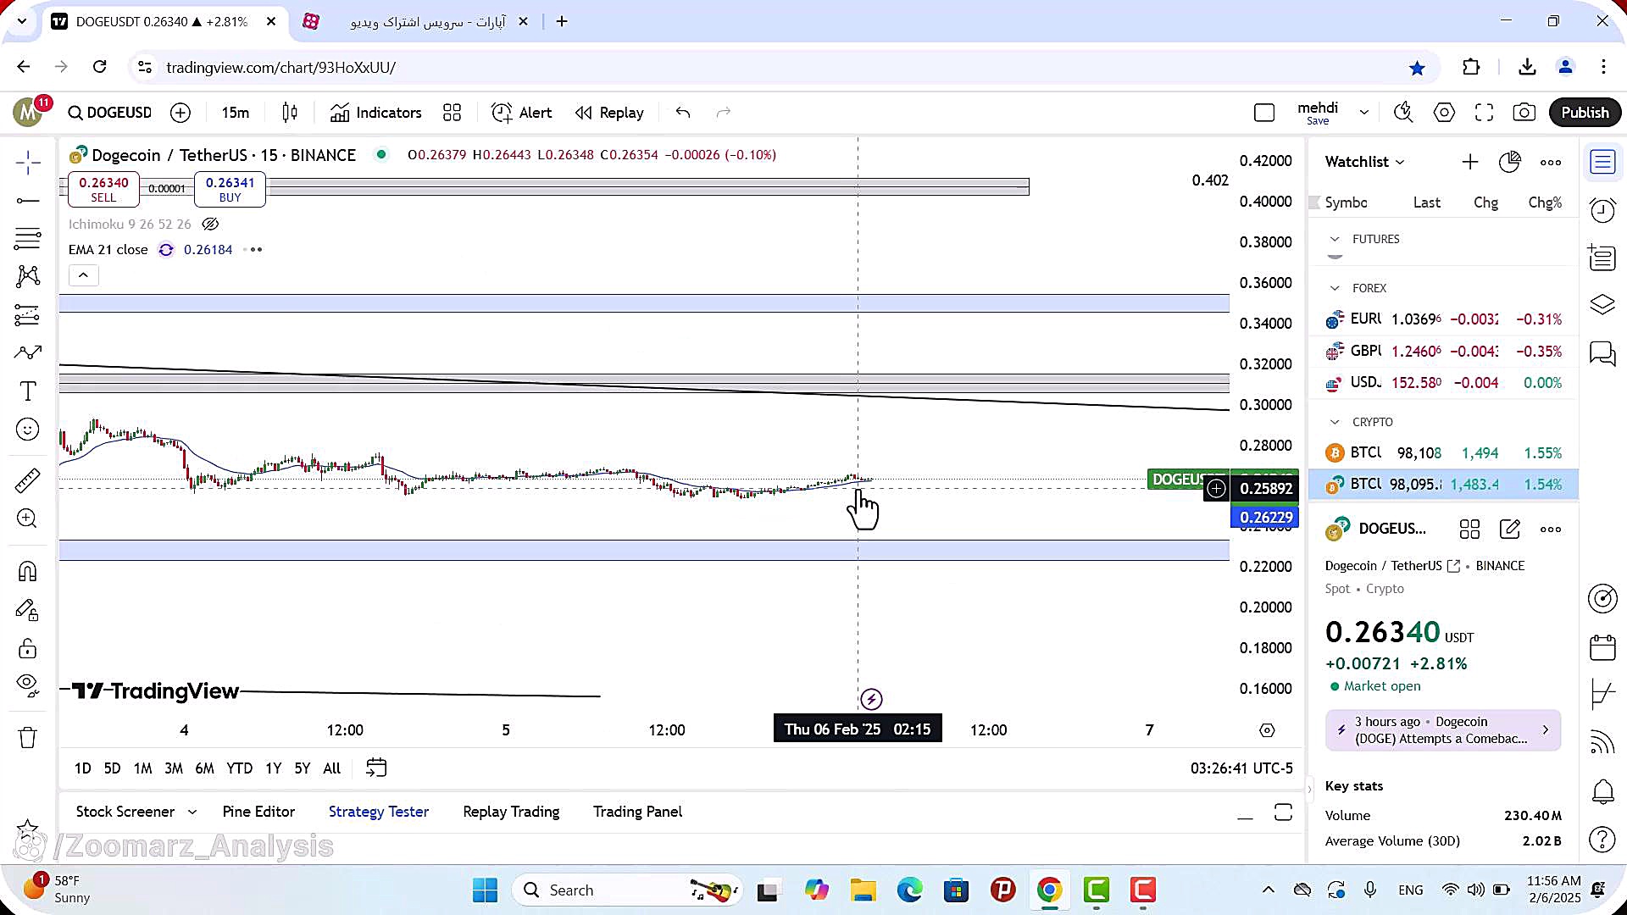Click the compare or add symbol plus icon
This screenshot has height=915, width=1627.
click(x=180, y=113)
